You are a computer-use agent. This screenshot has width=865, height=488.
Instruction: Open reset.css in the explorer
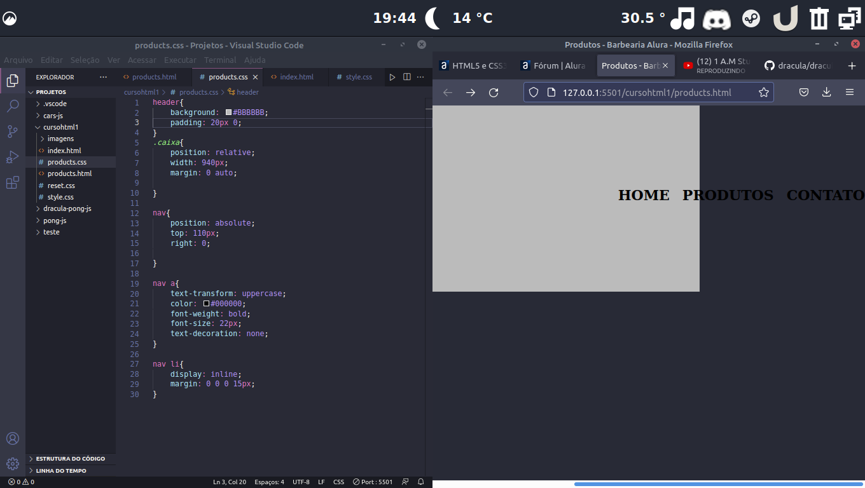click(x=61, y=186)
